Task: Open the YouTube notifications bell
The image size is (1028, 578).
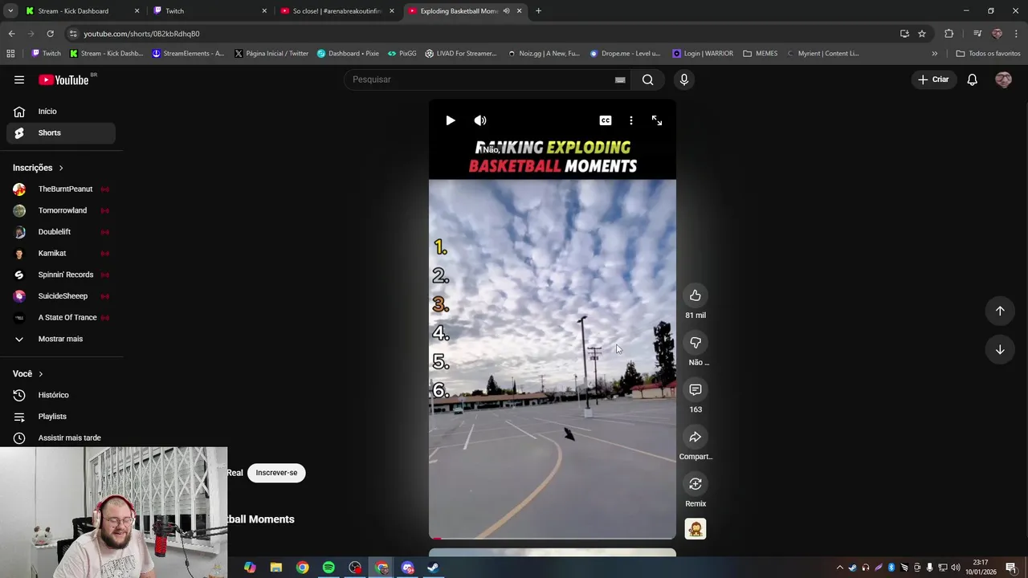Action: pyautogui.click(x=972, y=79)
